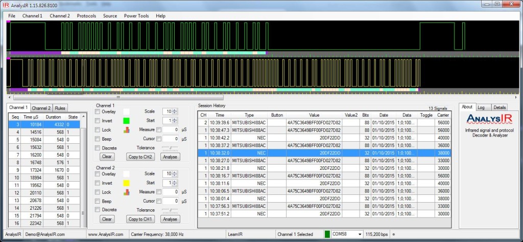Click Channel 1 white overlay color swatch
Viewport: 523px width, 242px height.
tap(127, 112)
